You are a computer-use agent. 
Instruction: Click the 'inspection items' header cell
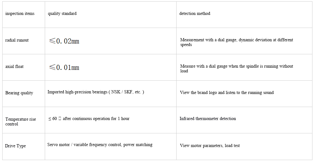click(20, 14)
